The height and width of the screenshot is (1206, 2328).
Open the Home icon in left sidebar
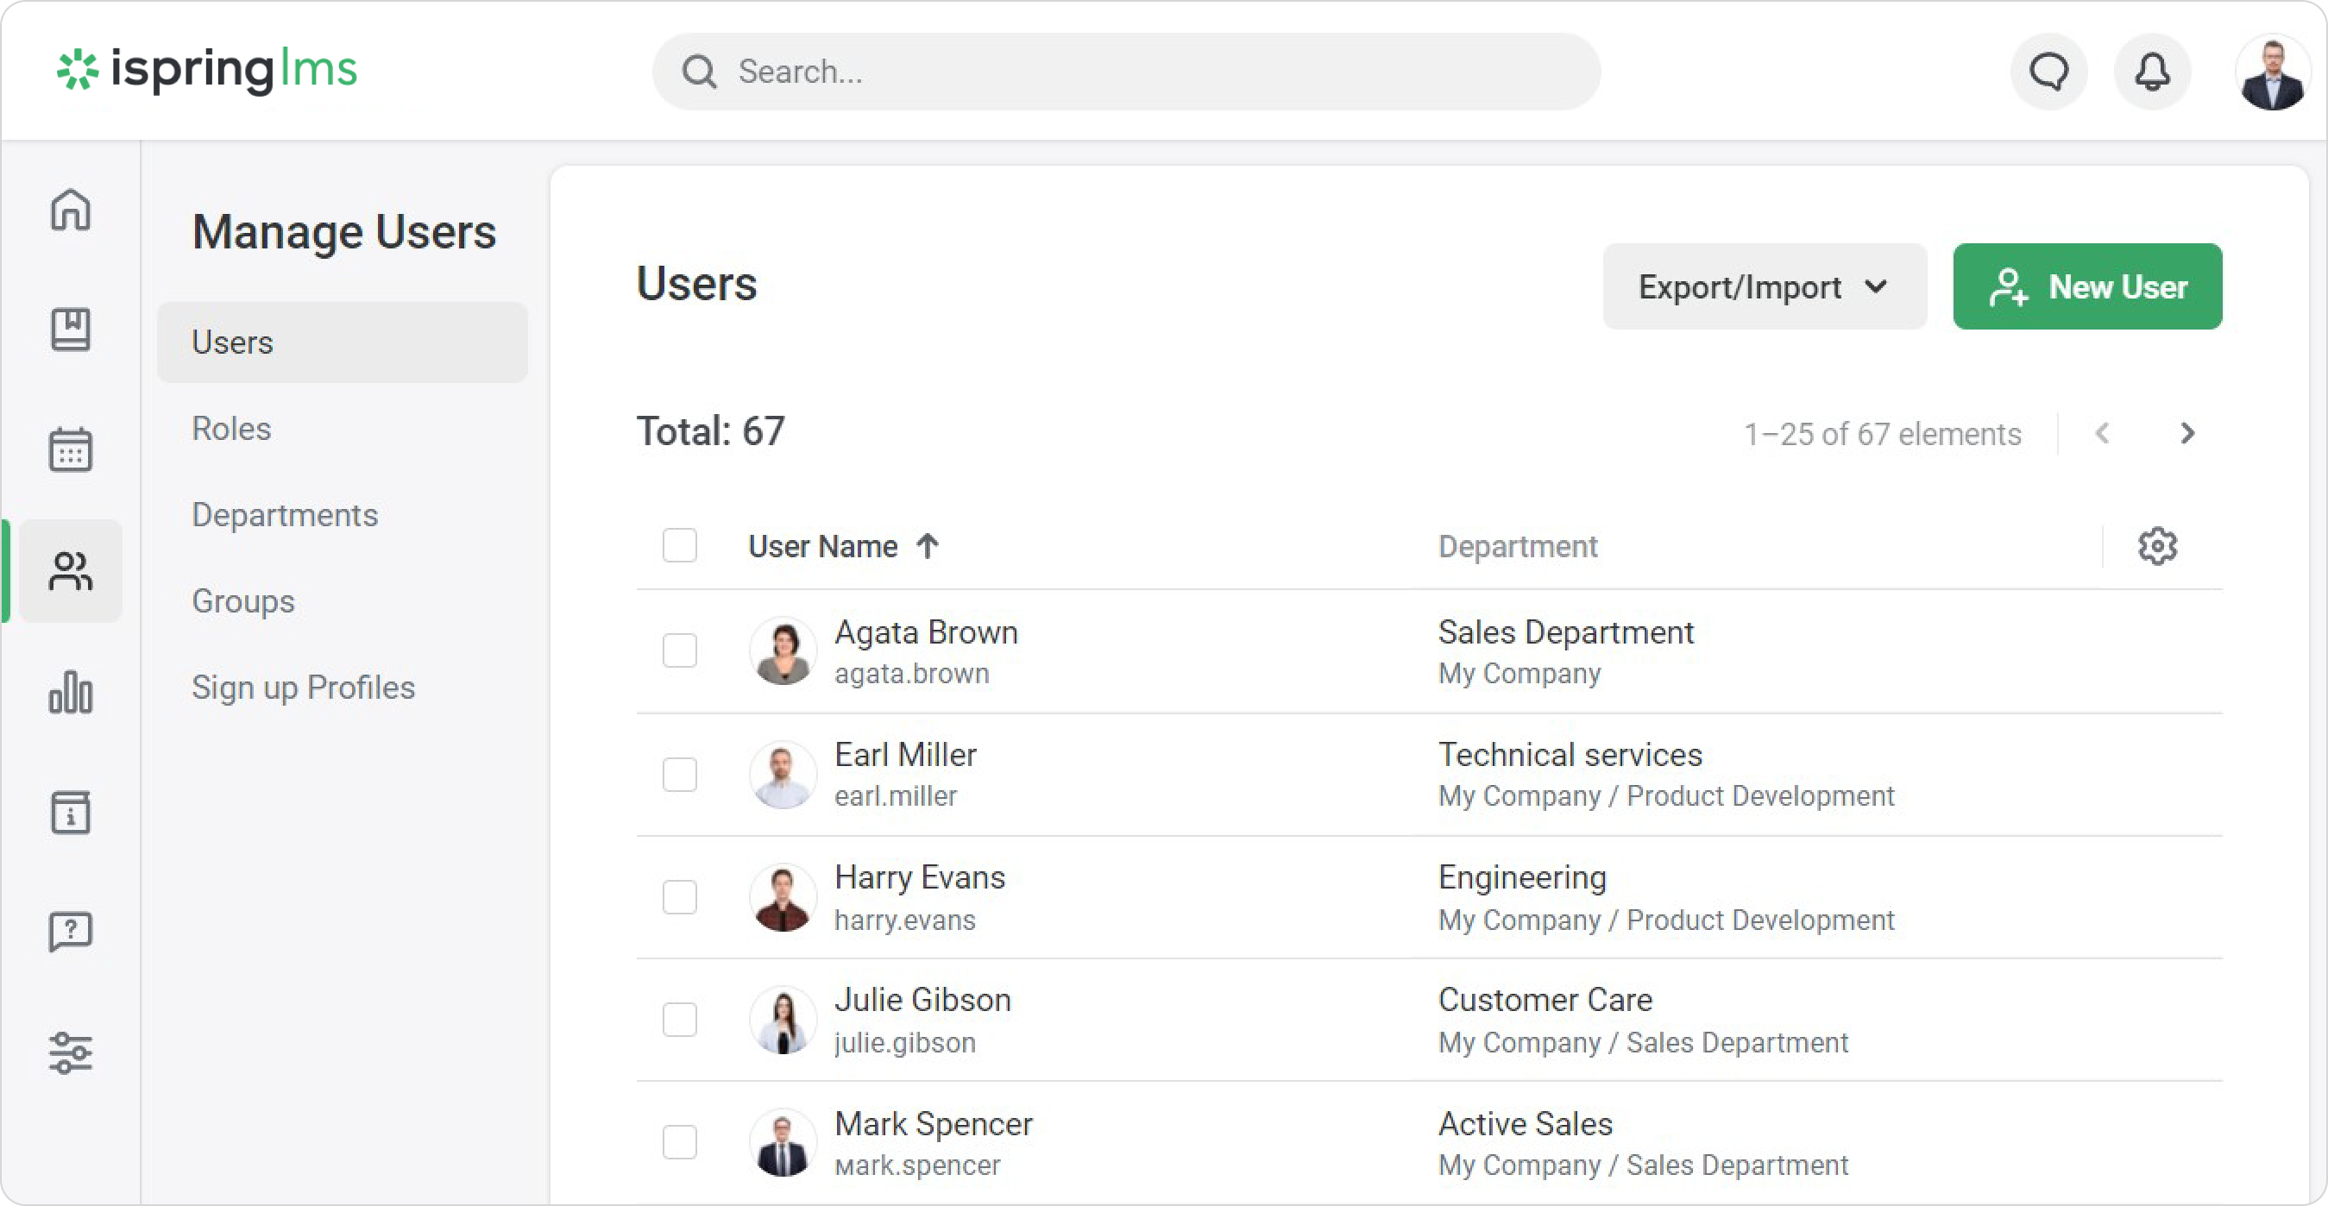coord(71,210)
